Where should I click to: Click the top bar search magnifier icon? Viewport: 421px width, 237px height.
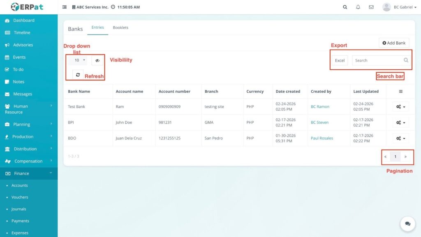click(x=345, y=7)
